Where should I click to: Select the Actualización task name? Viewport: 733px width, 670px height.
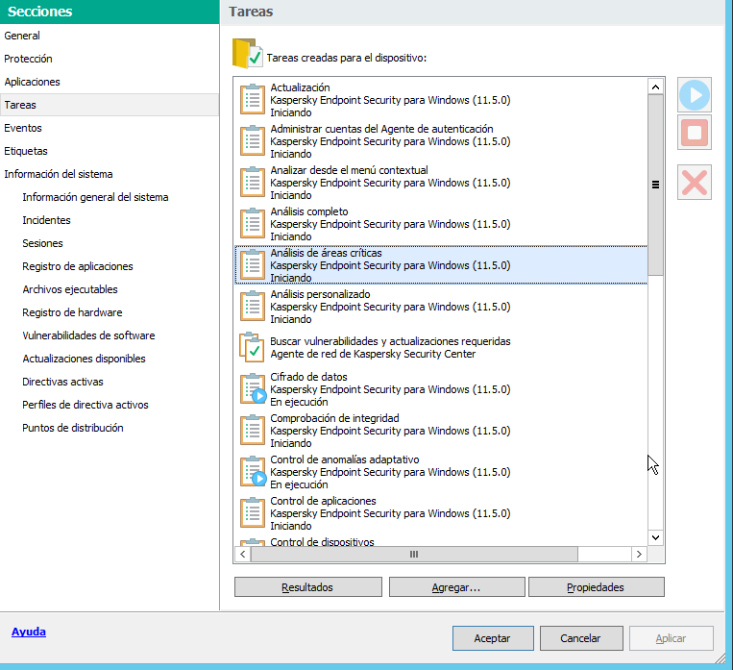pyautogui.click(x=300, y=87)
